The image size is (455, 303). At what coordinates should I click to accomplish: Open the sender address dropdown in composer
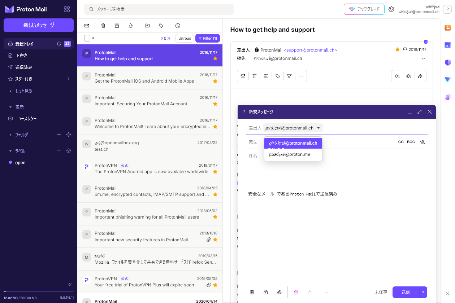click(293, 128)
